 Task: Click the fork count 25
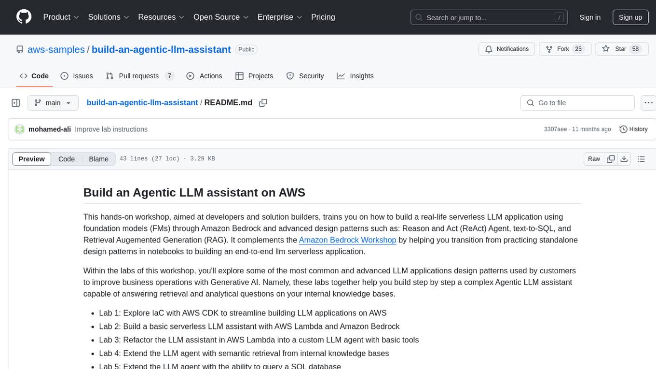pos(579,49)
